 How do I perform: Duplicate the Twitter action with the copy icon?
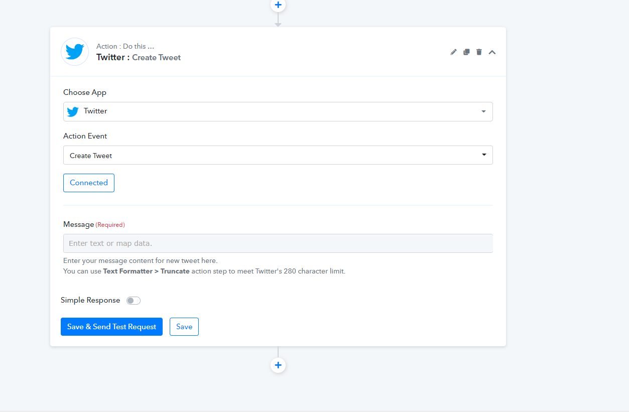[x=466, y=52]
